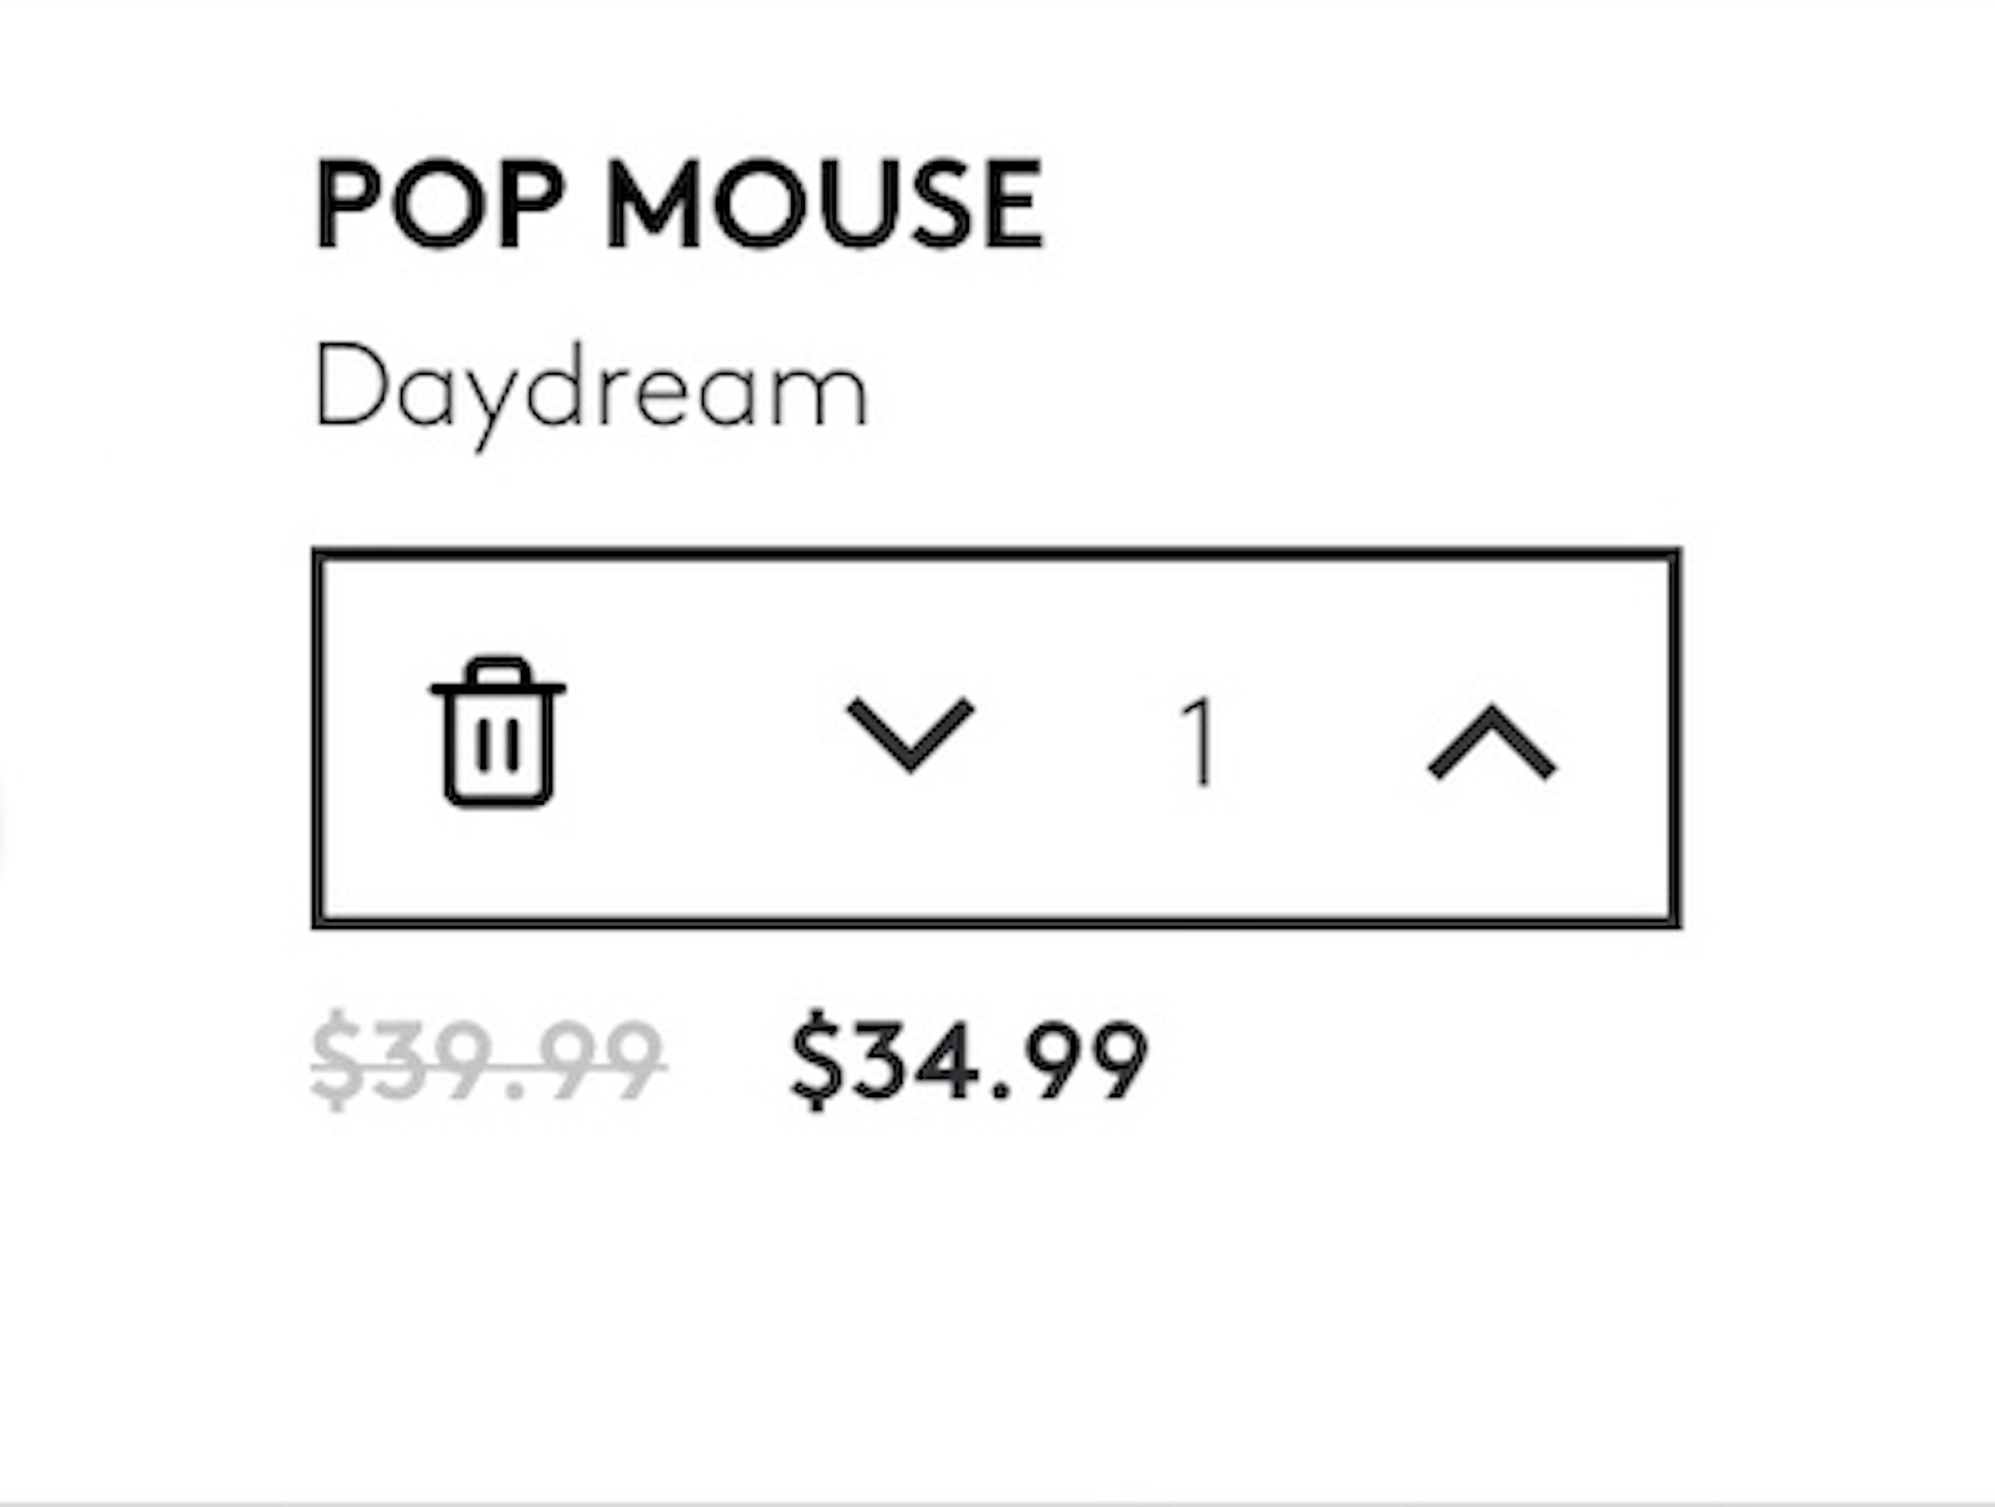Click the Daydream subtitle under the title
This screenshot has width=1995, height=1507.
(x=591, y=394)
